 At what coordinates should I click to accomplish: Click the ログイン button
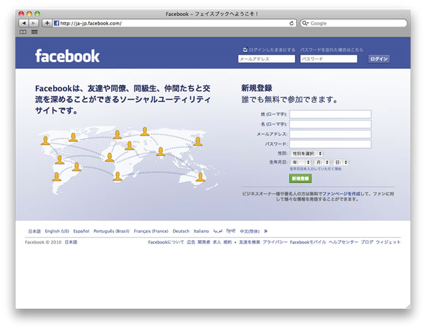coord(379,59)
